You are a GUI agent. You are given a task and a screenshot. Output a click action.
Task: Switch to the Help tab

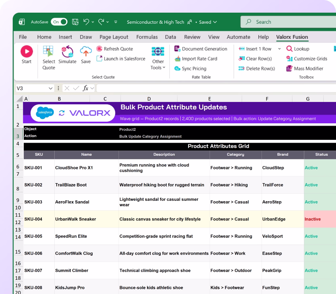click(263, 37)
